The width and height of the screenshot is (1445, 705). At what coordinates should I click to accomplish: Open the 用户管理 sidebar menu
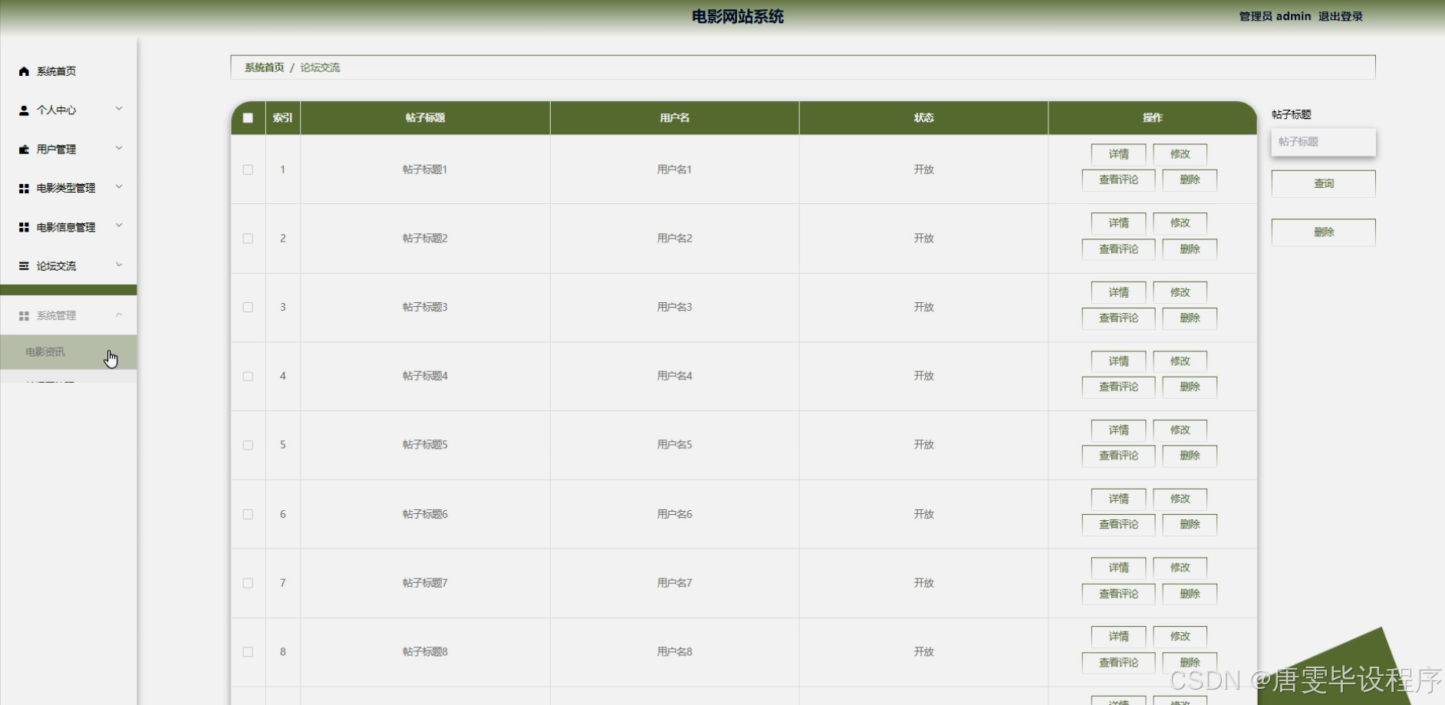click(x=68, y=150)
